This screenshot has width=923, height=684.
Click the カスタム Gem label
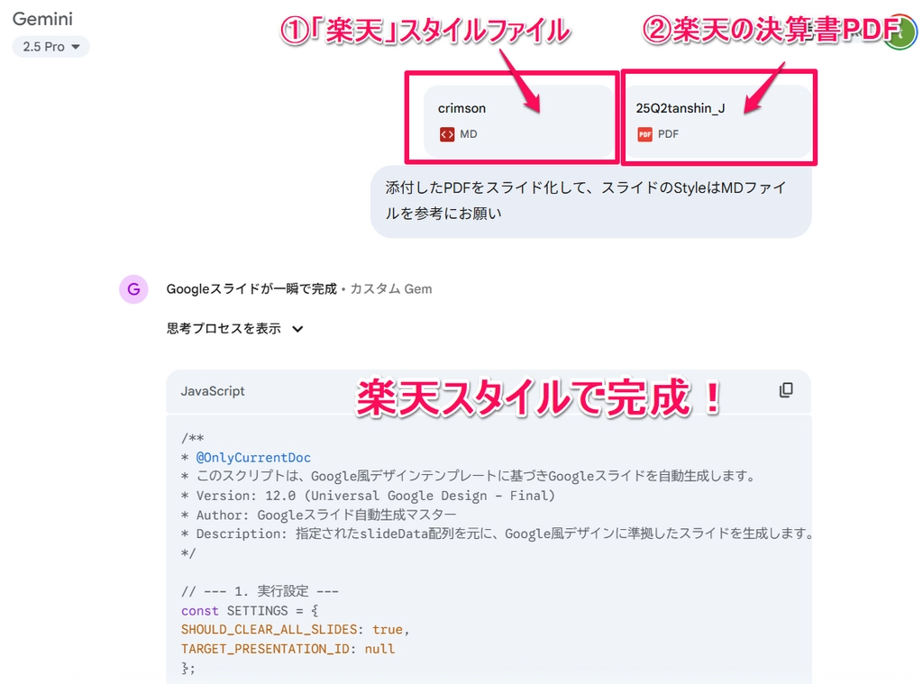pyautogui.click(x=391, y=289)
